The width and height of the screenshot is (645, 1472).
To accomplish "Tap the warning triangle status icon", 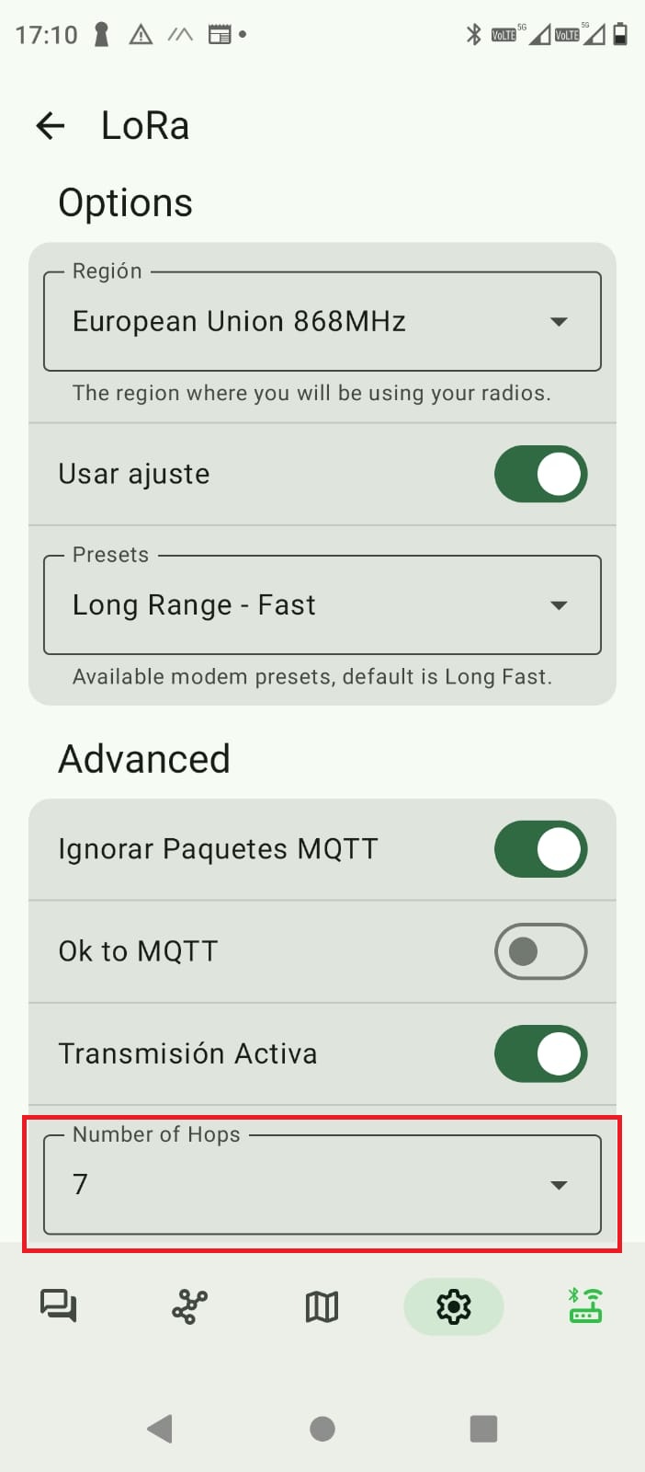I will pos(141,35).
